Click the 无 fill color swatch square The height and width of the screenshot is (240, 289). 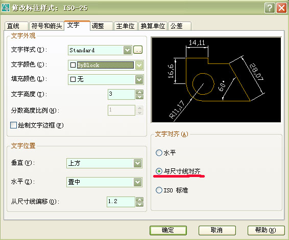tap(73, 79)
